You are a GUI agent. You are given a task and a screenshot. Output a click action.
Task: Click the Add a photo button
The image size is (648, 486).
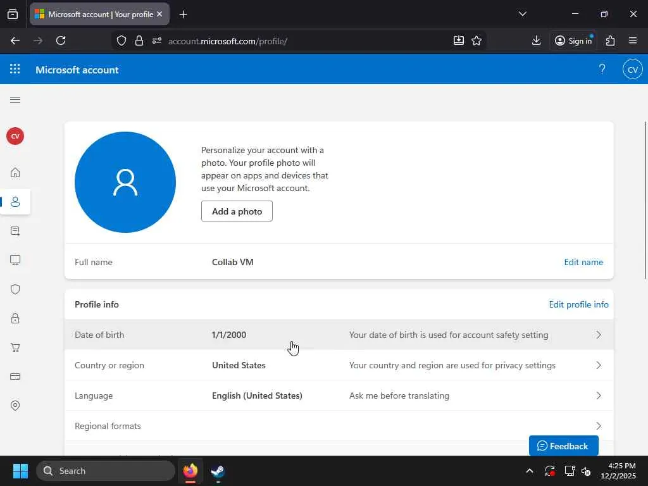pyautogui.click(x=237, y=211)
